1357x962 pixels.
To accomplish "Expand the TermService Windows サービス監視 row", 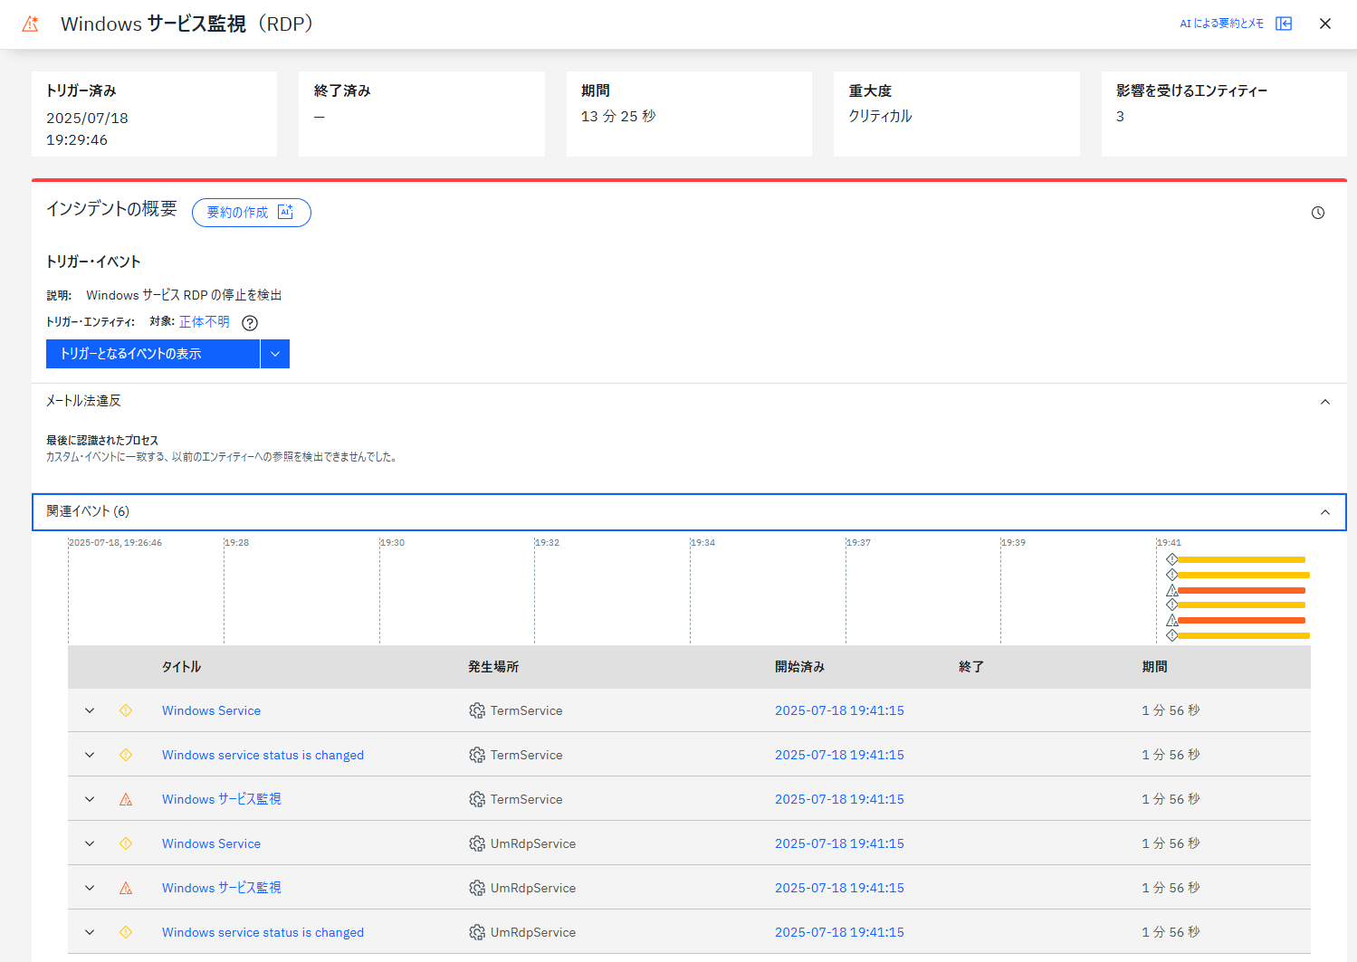I will (90, 799).
